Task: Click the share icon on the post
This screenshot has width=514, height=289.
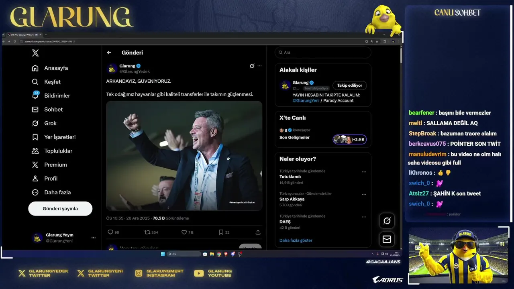Action: click(258, 232)
